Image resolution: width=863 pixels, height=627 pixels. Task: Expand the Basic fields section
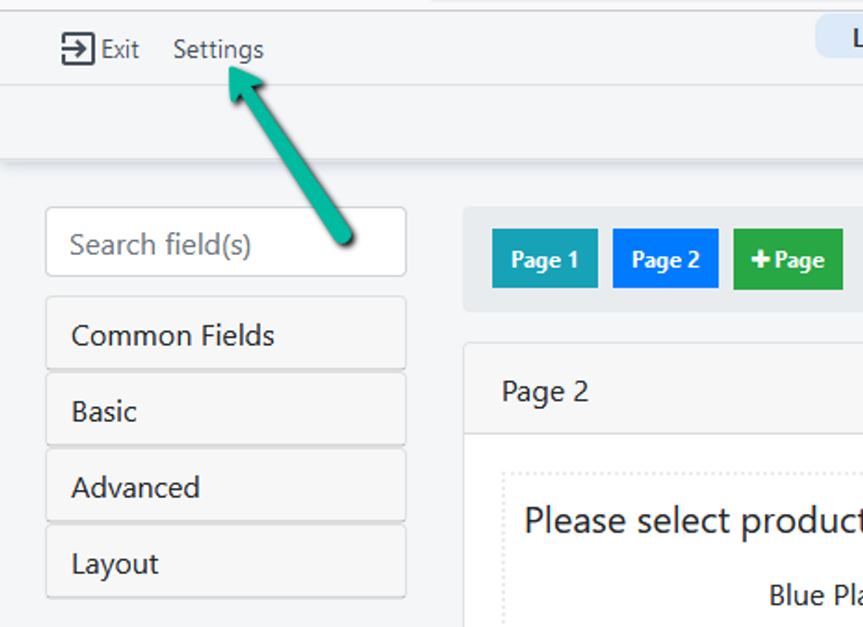coord(225,411)
